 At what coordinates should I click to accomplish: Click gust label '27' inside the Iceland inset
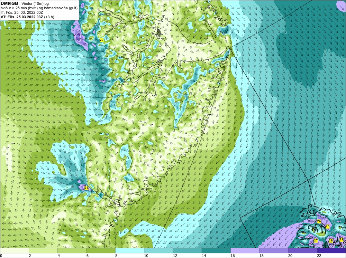(316, 240)
